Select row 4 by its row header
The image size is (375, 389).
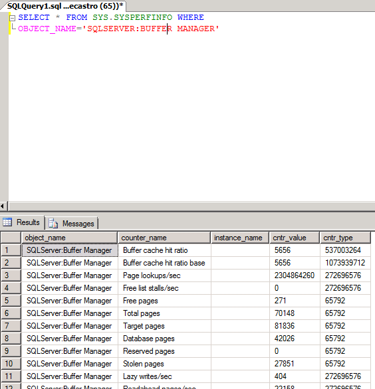click(11, 288)
